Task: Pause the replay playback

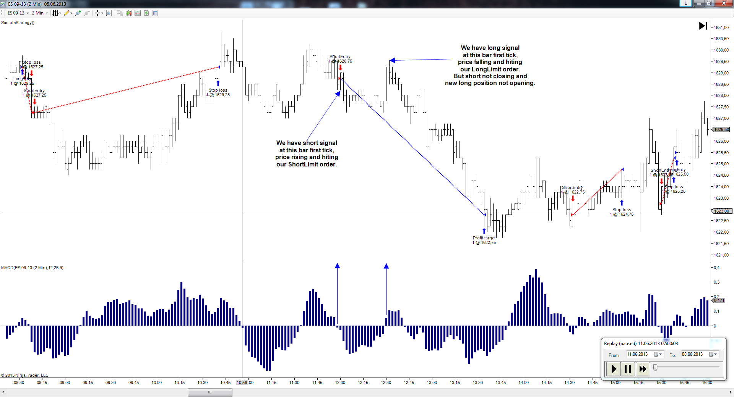Action: pos(628,369)
